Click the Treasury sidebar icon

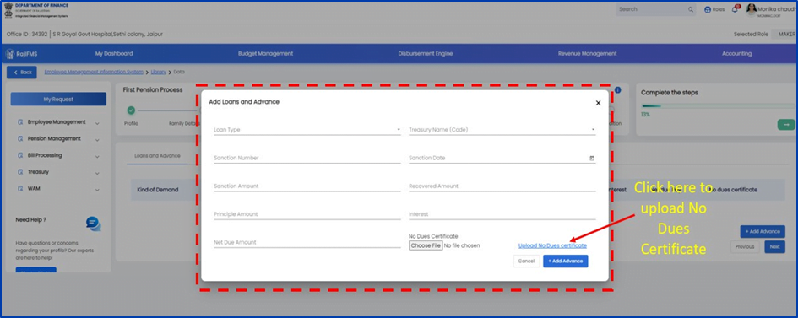(x=20, y=172)
